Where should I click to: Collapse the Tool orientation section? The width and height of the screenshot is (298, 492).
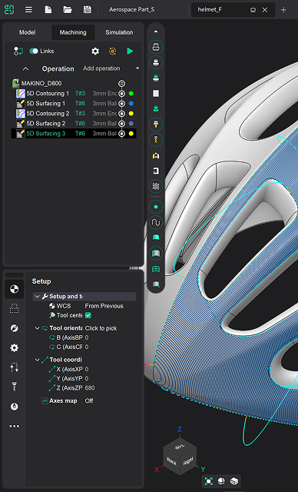(38, 328)
